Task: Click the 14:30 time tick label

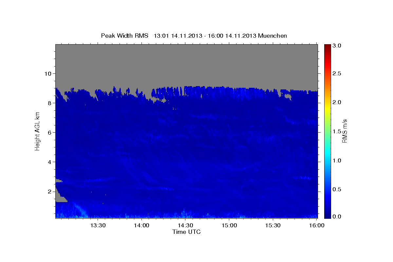Action: pyautogui.click(x=185, y=225)
